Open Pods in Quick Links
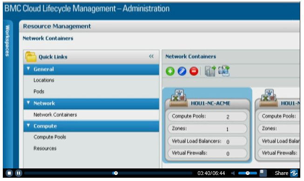The height and width of the screenshot is (181, 304). [x=39, y=91]
